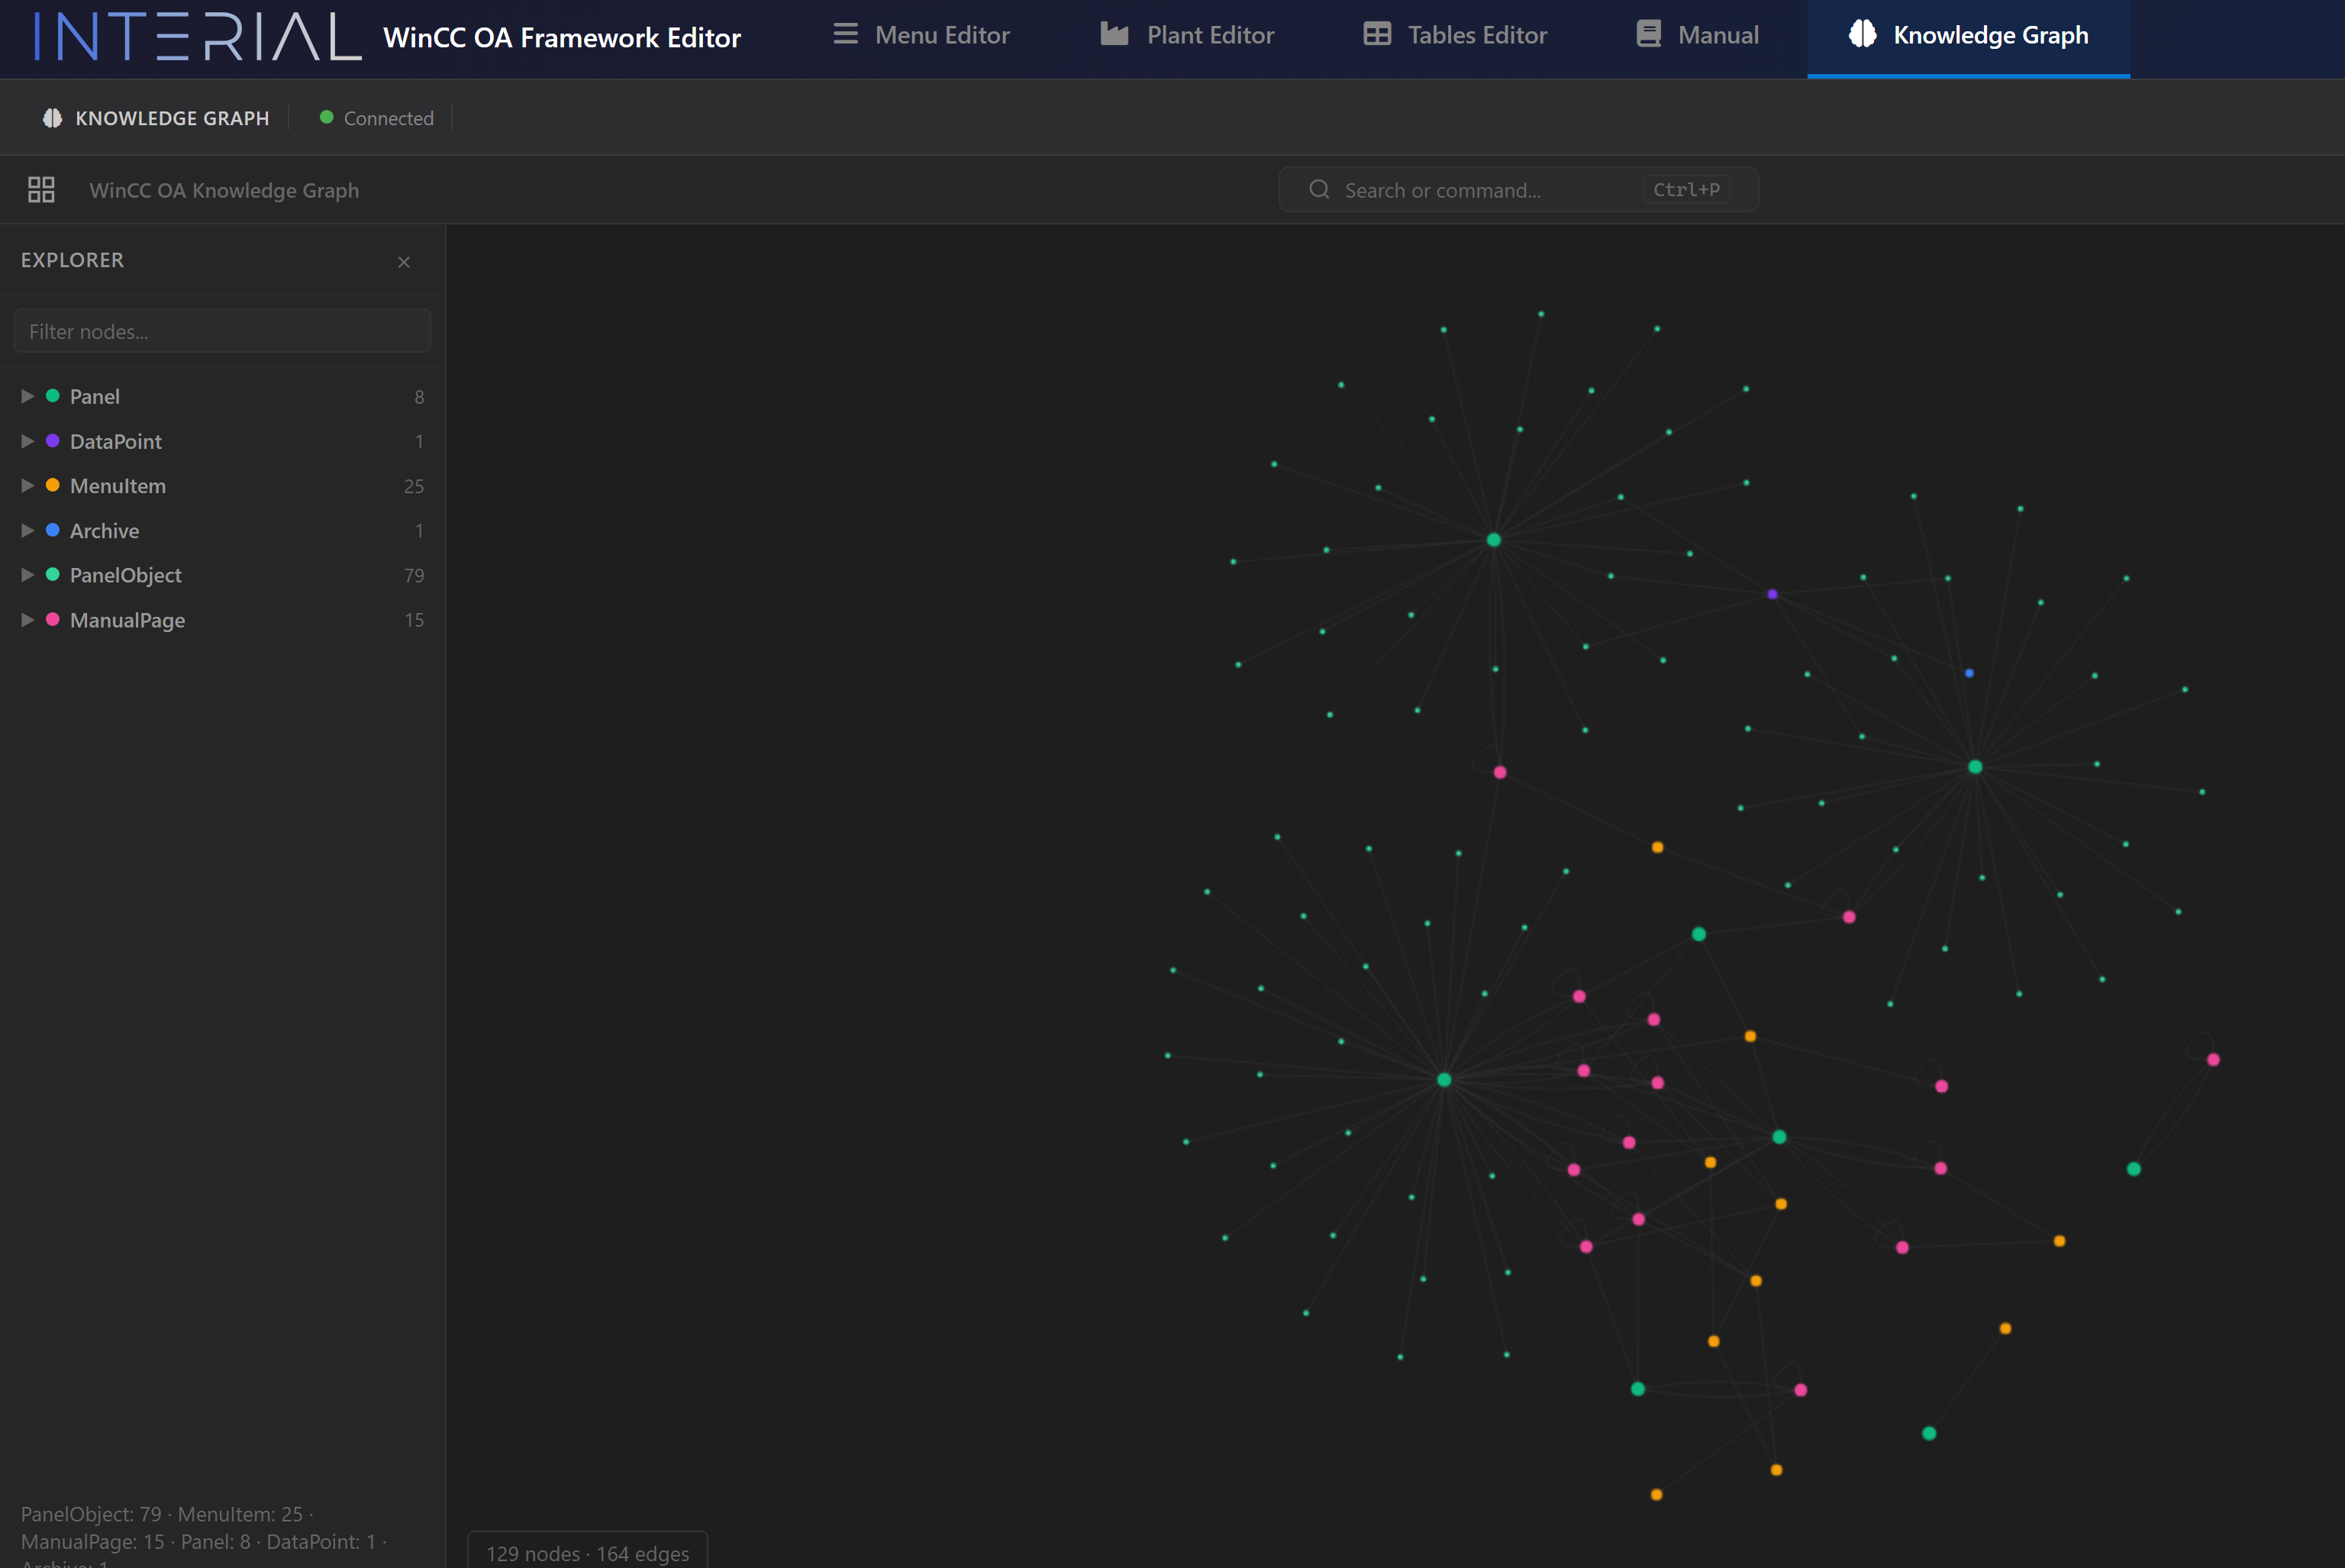Expand the Archive tree item
The width and height of the screenshot is (2345, 1568).
(x=27, y=530)
